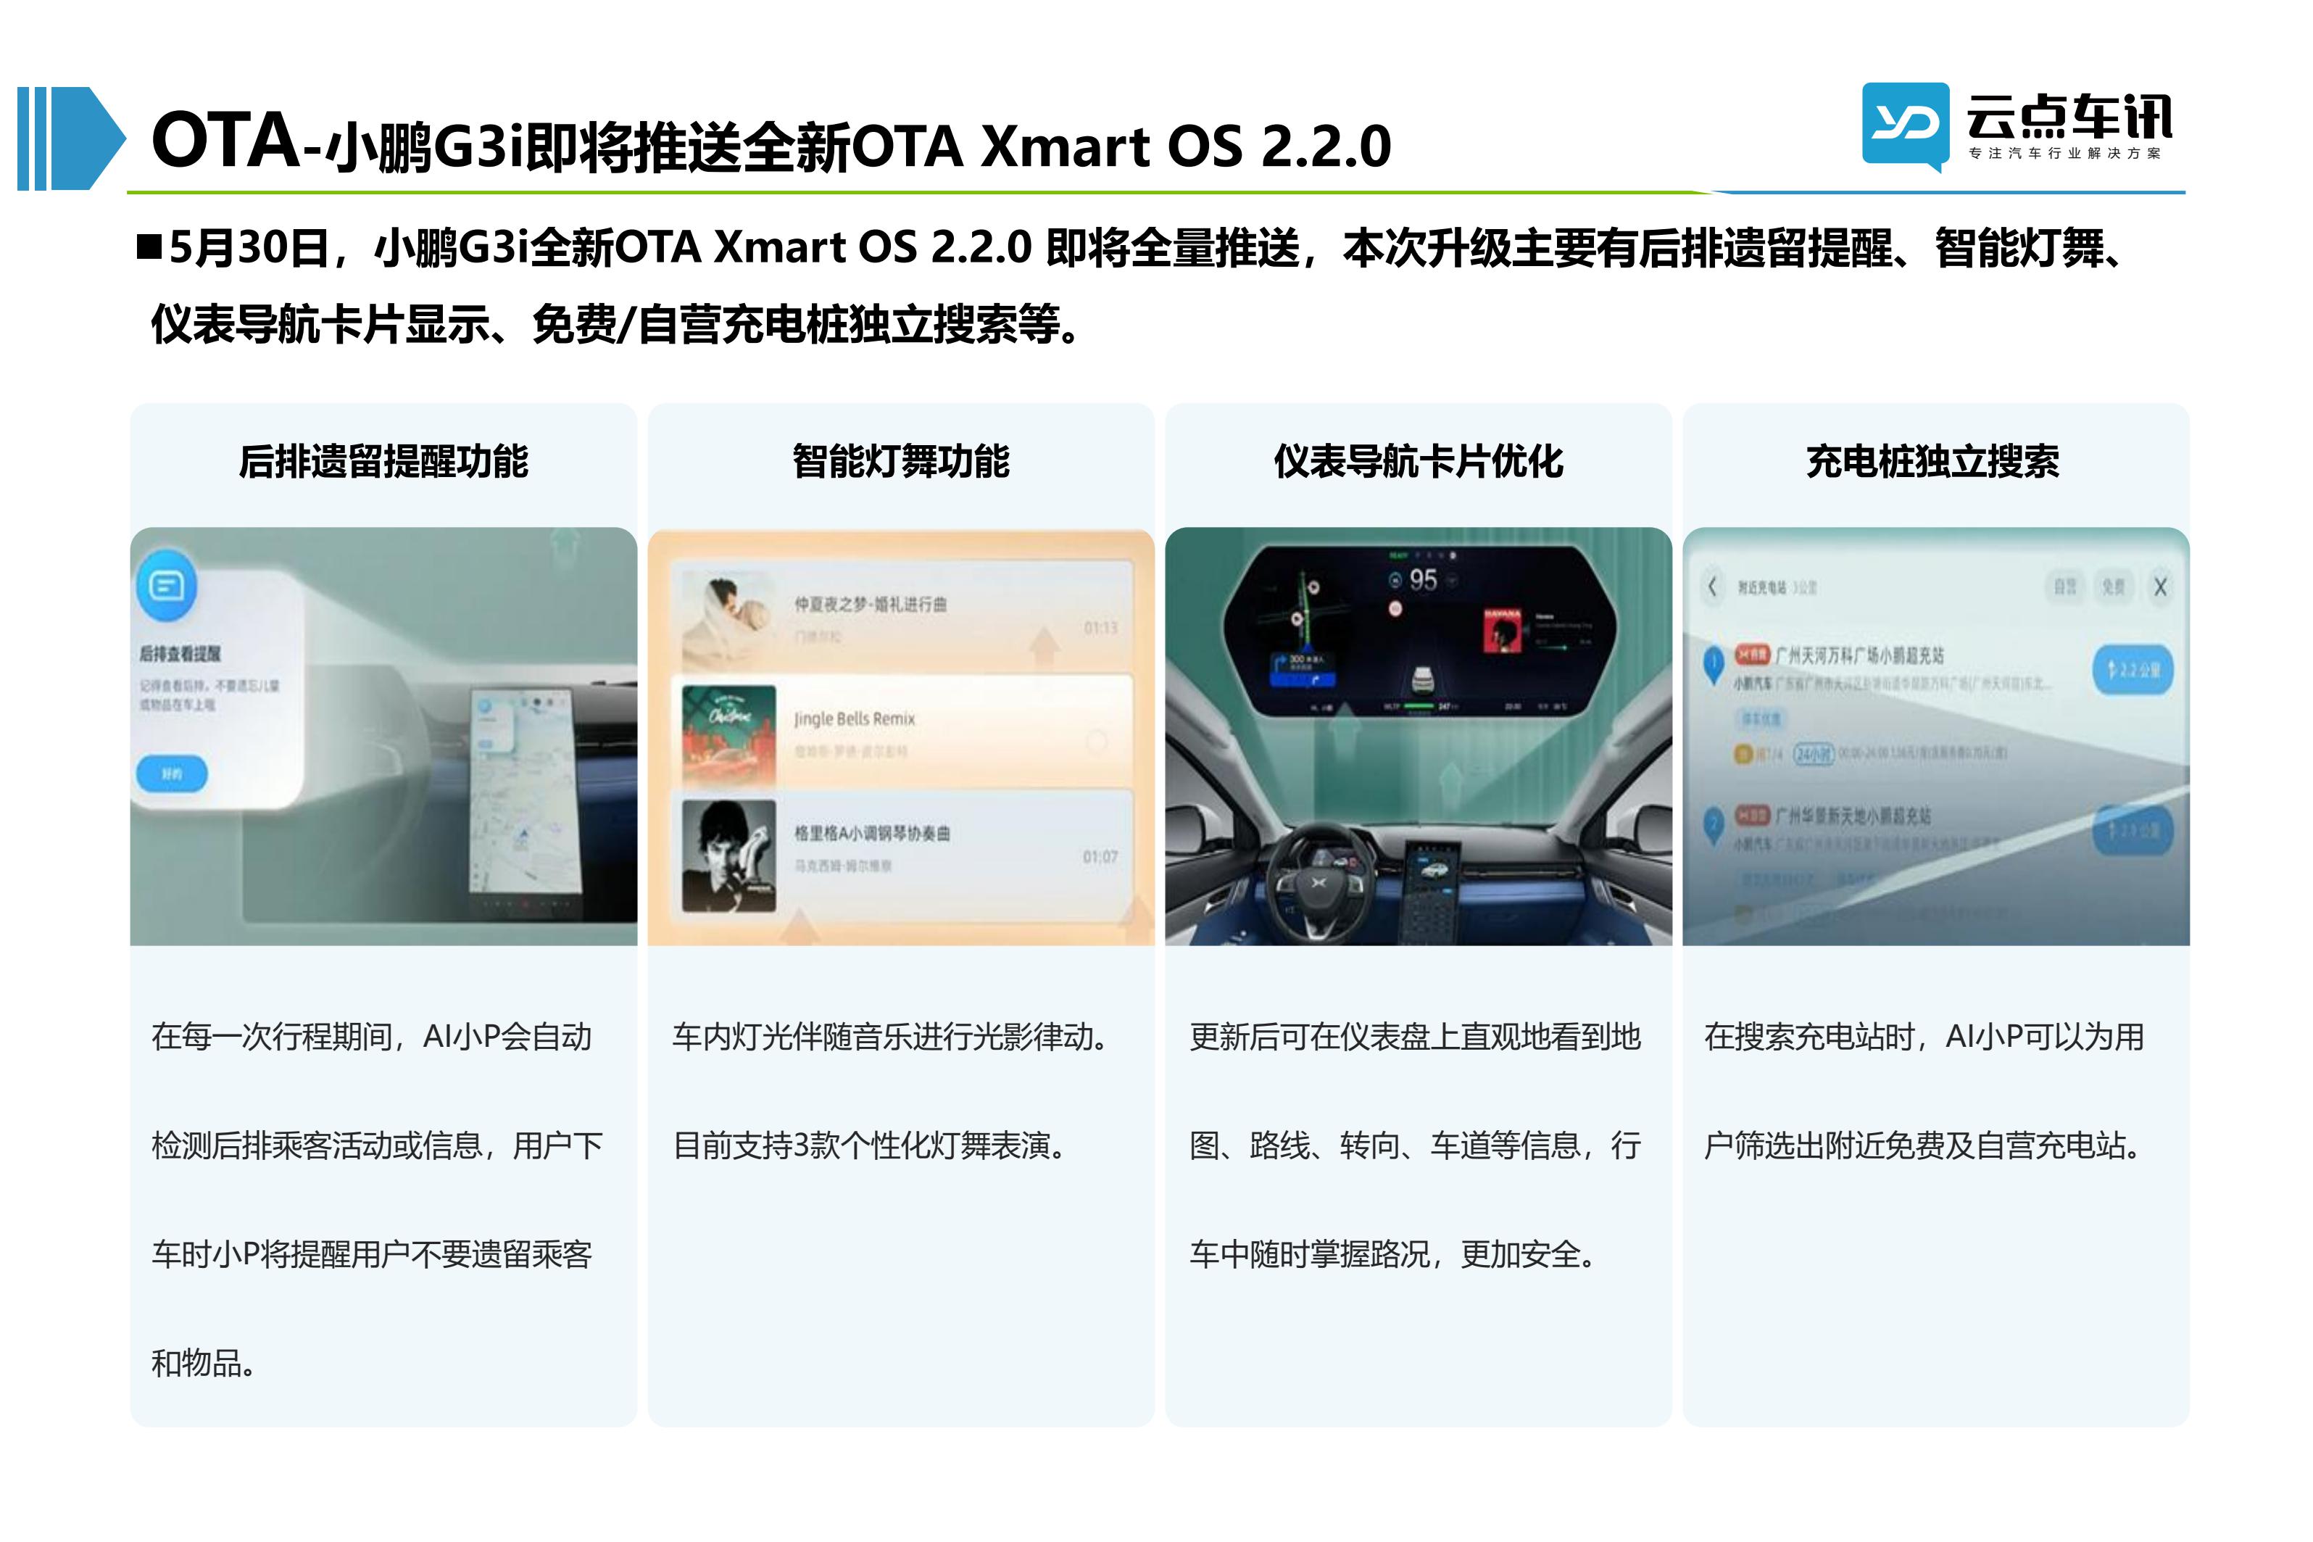Click the 户筛选出附近免费及自营充电站 text line
This screenshot has height=1542, width=2313.
1923,1145
